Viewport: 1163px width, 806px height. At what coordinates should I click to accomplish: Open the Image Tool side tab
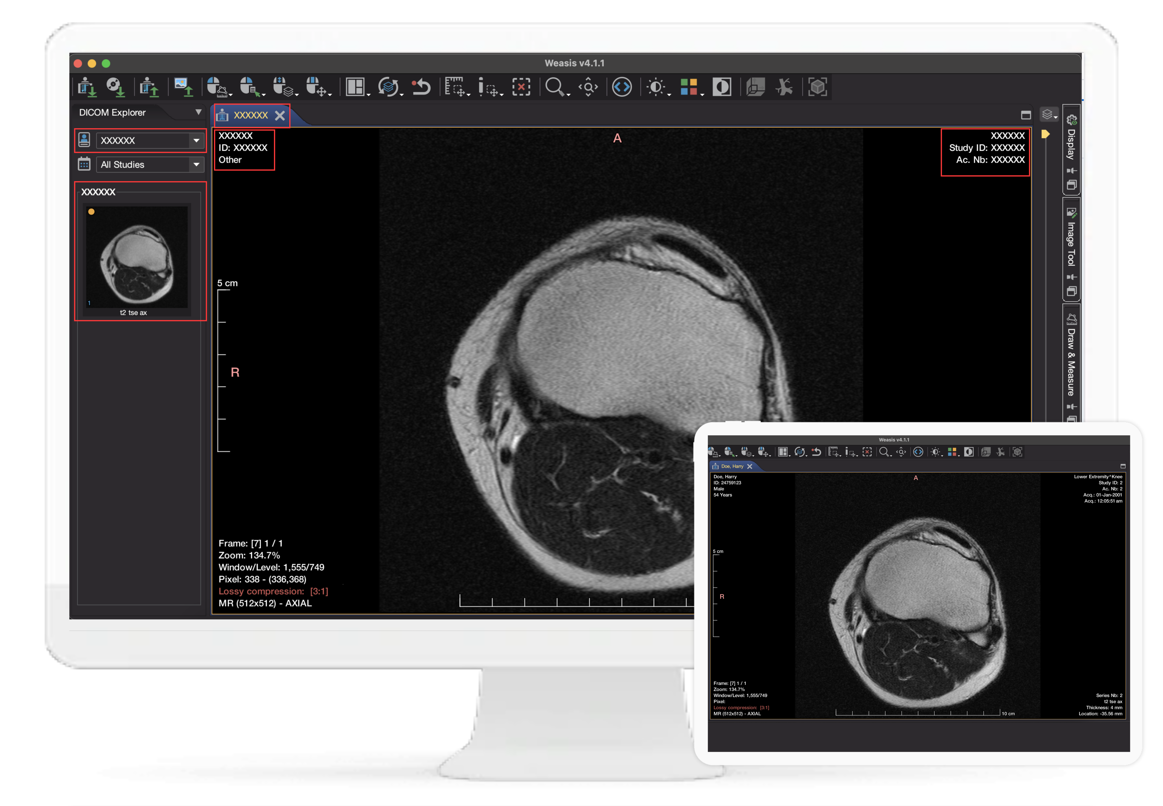click(1071, 244)
